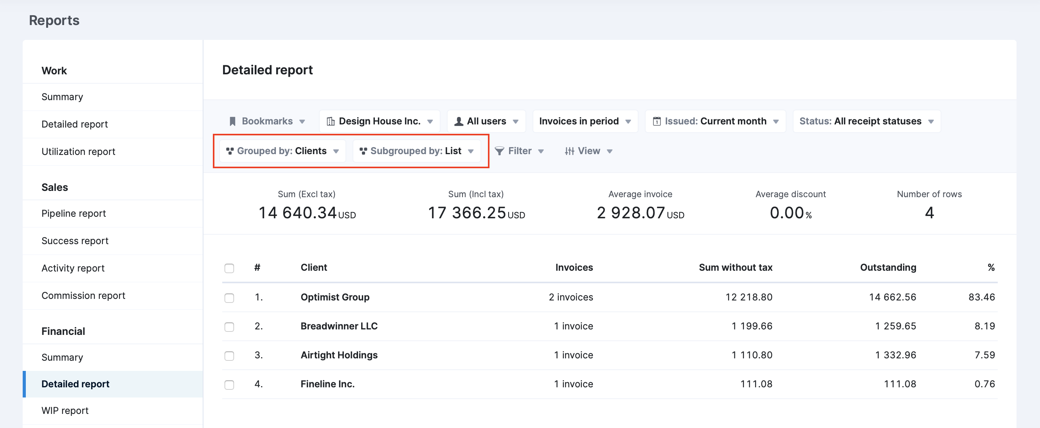
Task: Click the 2 invoices cell for Optimist Group
Action: coord(570,298)
